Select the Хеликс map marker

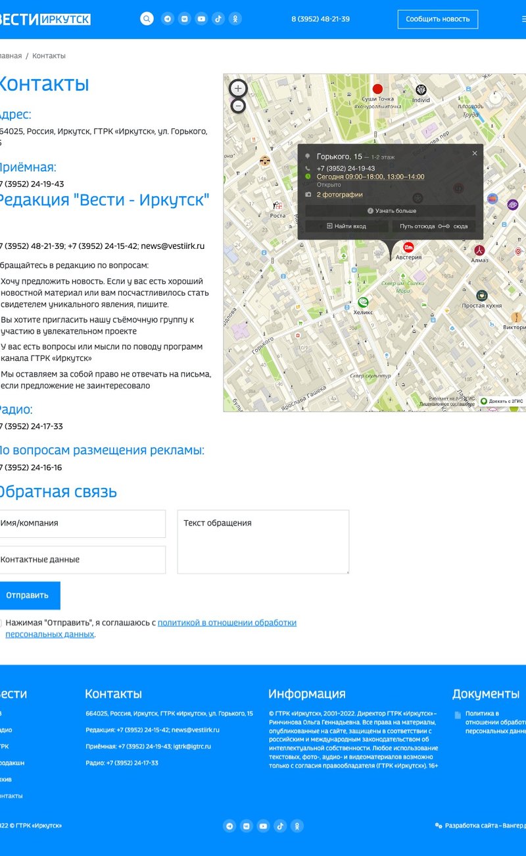point(362,302)
